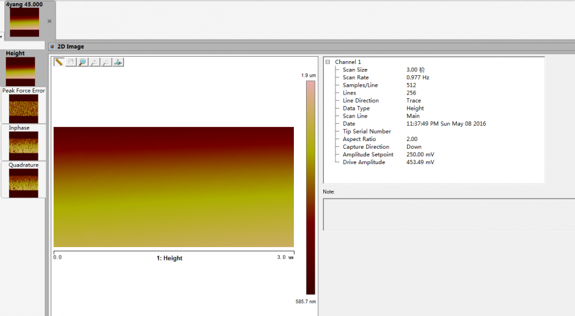575x316 pixels.
Task: Activate the magnifier zoom tool
Action: pos(83,62)
